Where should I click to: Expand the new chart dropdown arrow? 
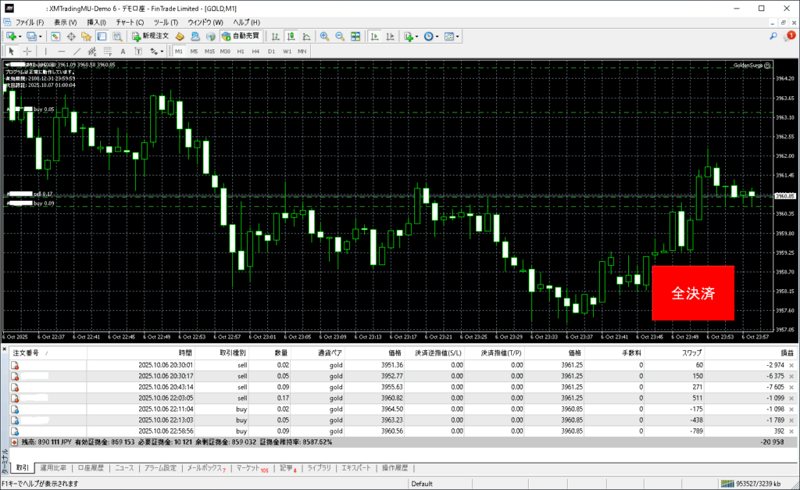pyautogui.click(x=20, y=37)
